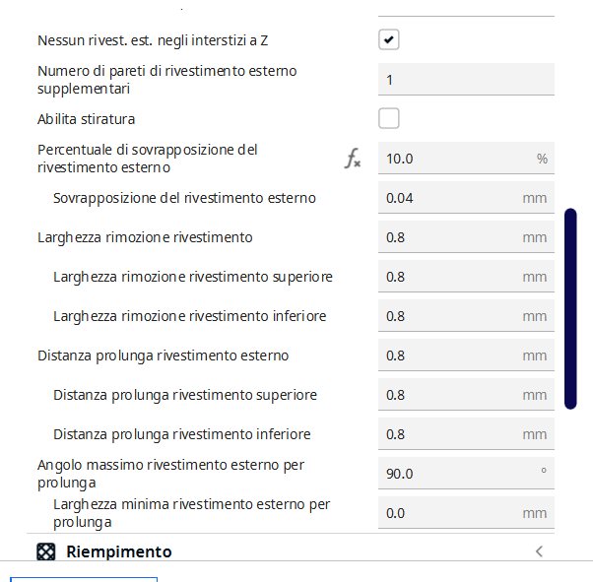
Task: Select the Abilita stiratura setting label
Action: (87, 119)
